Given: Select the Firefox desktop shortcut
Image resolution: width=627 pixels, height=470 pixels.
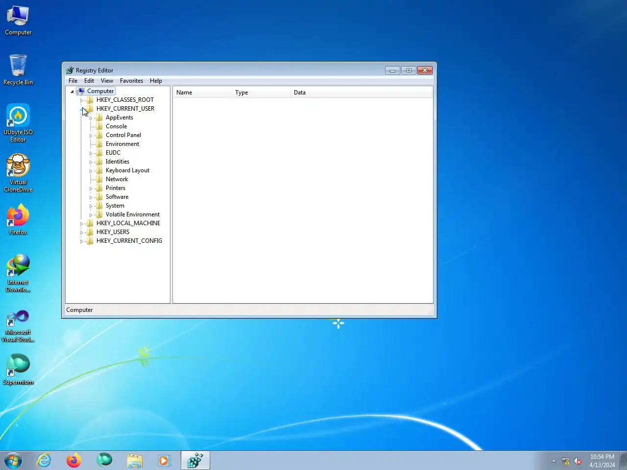Looking at the screenshot, I should click(18, 220).
